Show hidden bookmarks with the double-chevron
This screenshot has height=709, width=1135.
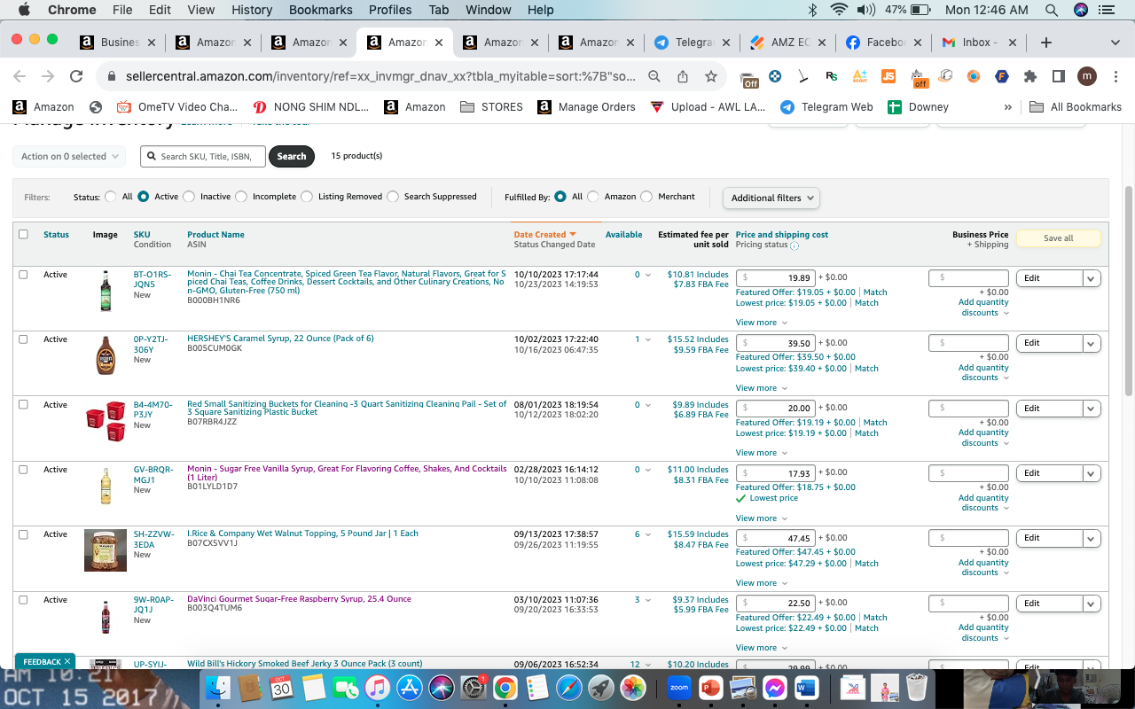1007,107
